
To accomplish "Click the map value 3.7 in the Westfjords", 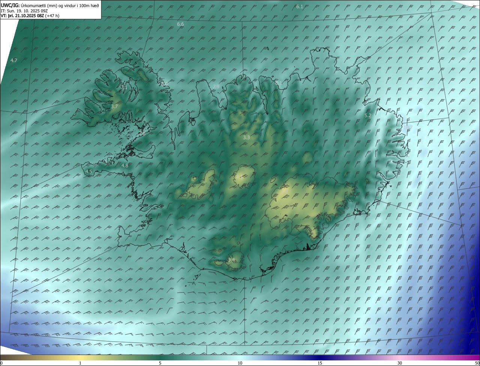I will coord(114,107).
